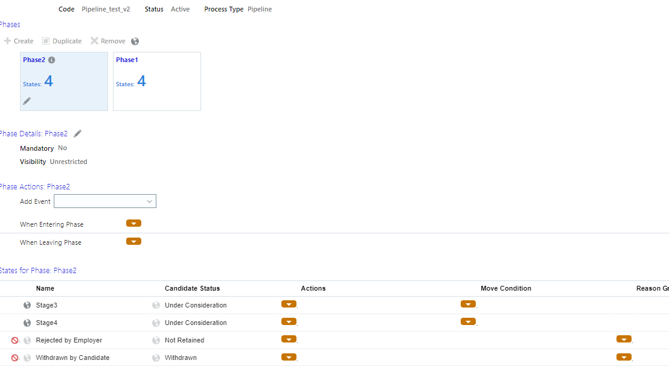Click the Unrestricted visibility value
The height and width of the screenshot is (366, 669).
[x=68, y=162]
